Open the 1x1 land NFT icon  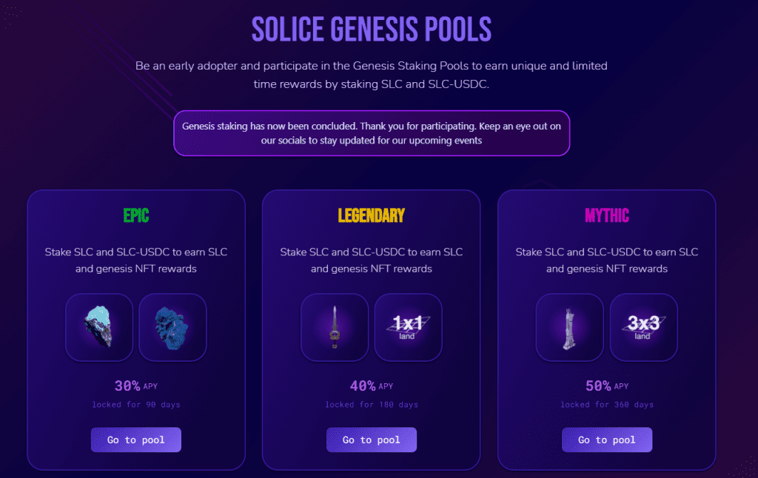[408, 327]
